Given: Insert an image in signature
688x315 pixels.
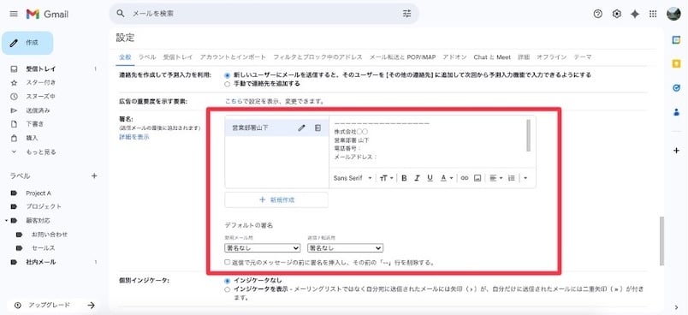Looking at the screenshot, I should click(477, 178).
